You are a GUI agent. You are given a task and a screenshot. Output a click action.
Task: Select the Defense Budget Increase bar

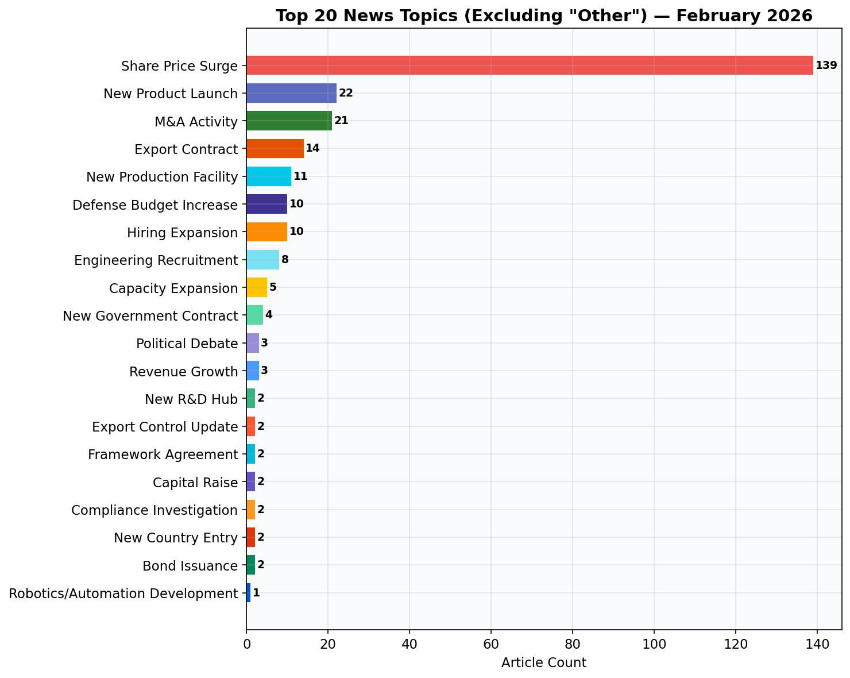[x=267, y=205]
